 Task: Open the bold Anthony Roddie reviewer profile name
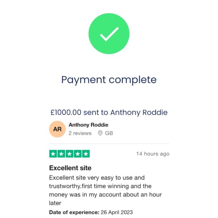[x=88, y=125]
